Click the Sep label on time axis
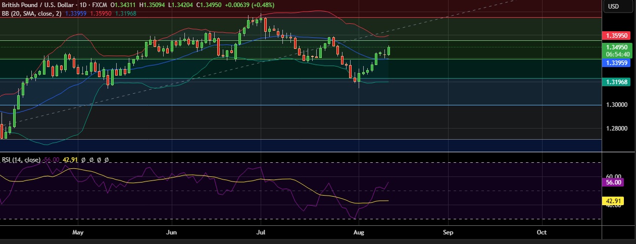The width and height of the screenshot is (636, 244). (x=447, y=233)
